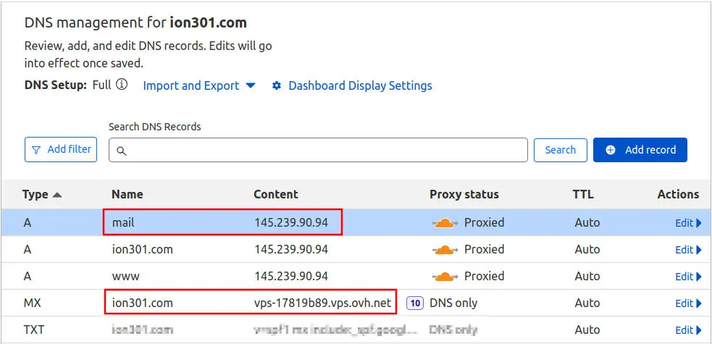Click ion301.com name in the MX row
Image resolution: width=712 pixels, height=344 pixels.
pyautogui.click(x=142, y=303)
